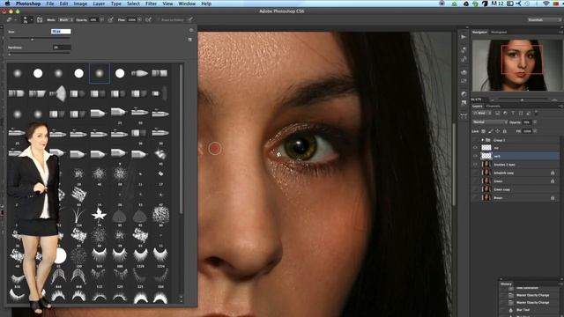Create new brush preset from current brush

tap(190, 39)
